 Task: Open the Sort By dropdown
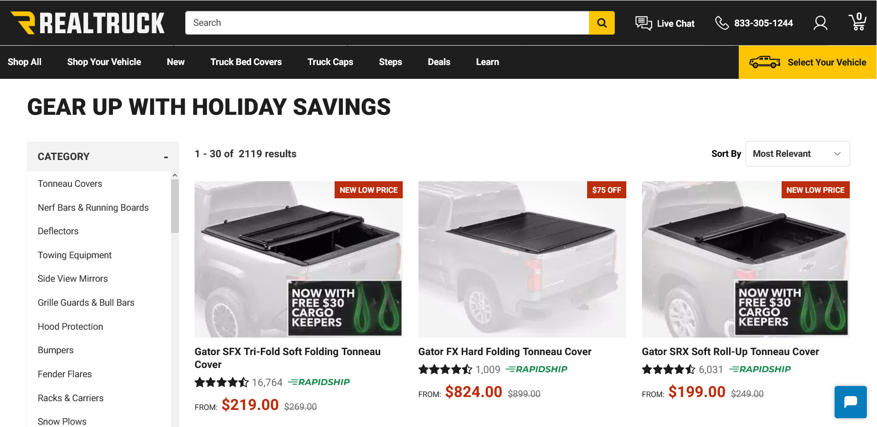[797, 154]
